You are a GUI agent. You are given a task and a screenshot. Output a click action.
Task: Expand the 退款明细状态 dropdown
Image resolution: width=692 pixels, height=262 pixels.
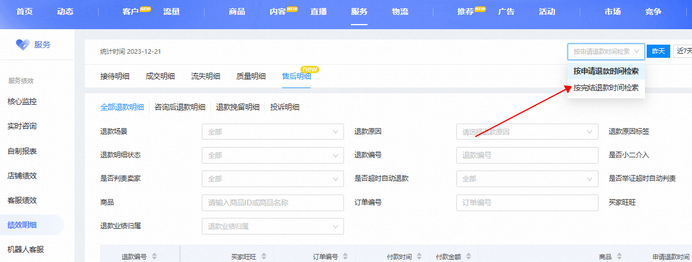pos(273,155)
